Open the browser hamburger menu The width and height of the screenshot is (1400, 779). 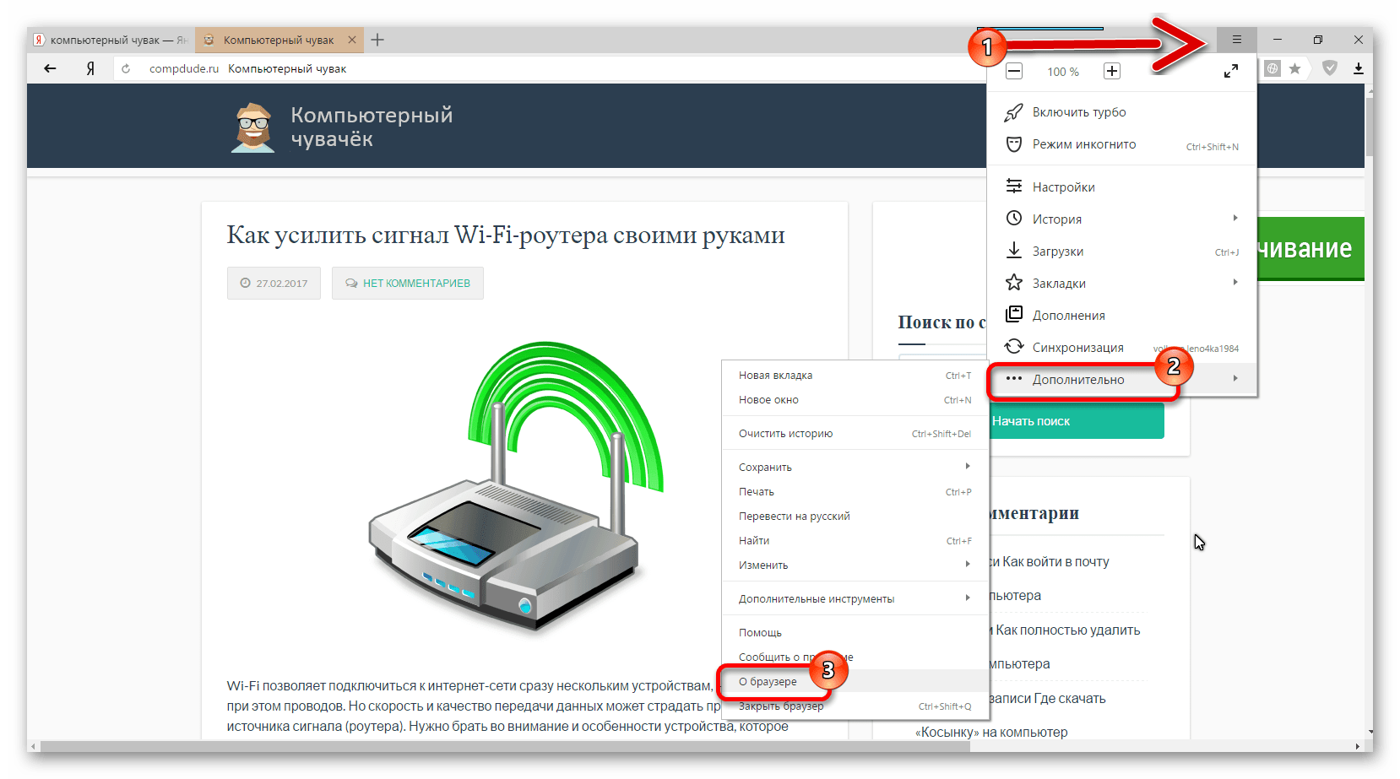click(x=1236, y=40)
